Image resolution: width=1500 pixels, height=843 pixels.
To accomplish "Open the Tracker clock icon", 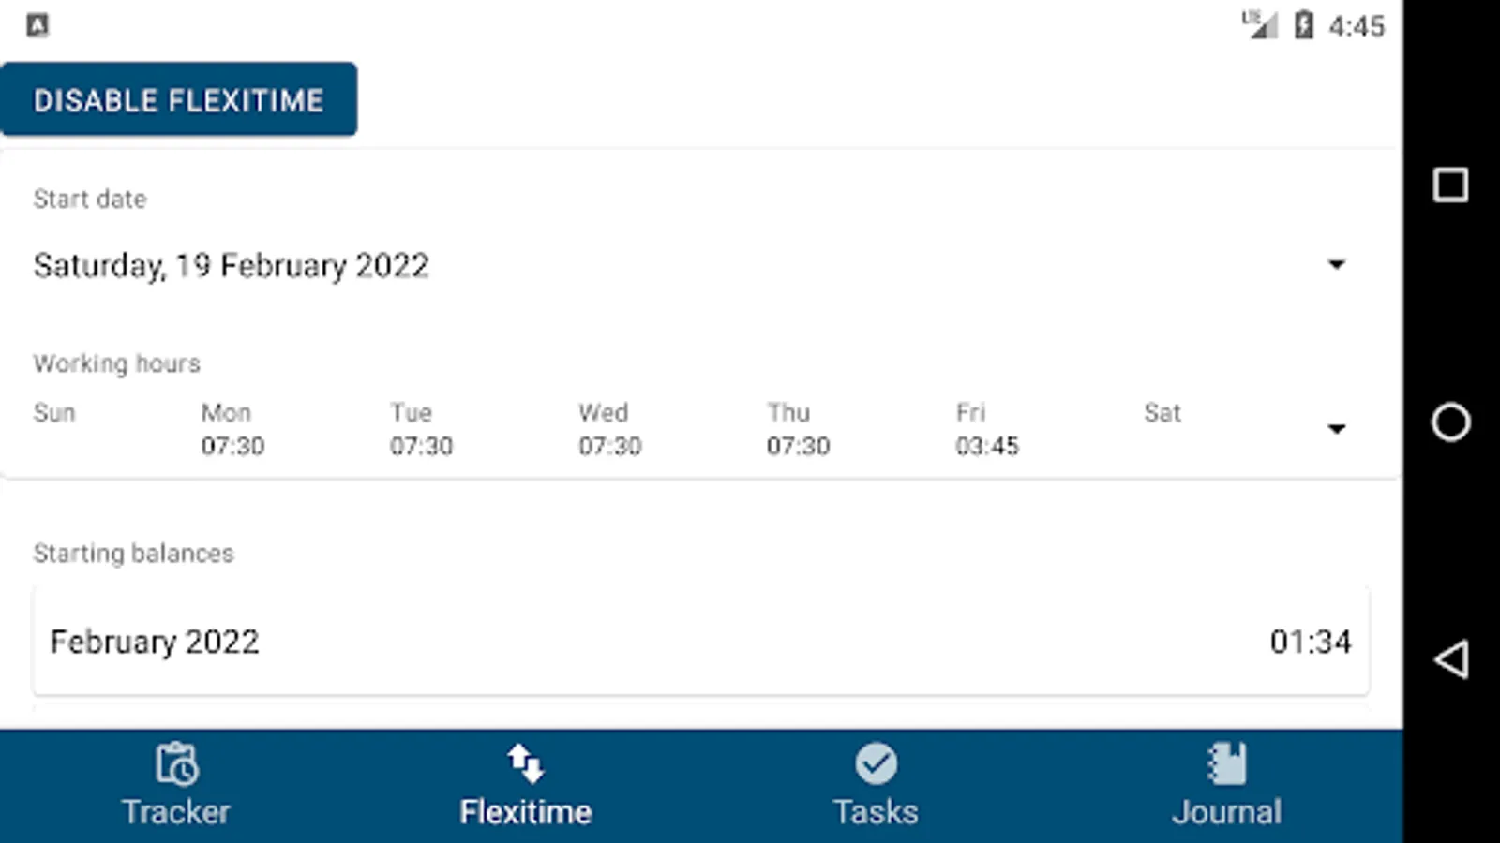I will click(176, 763).
